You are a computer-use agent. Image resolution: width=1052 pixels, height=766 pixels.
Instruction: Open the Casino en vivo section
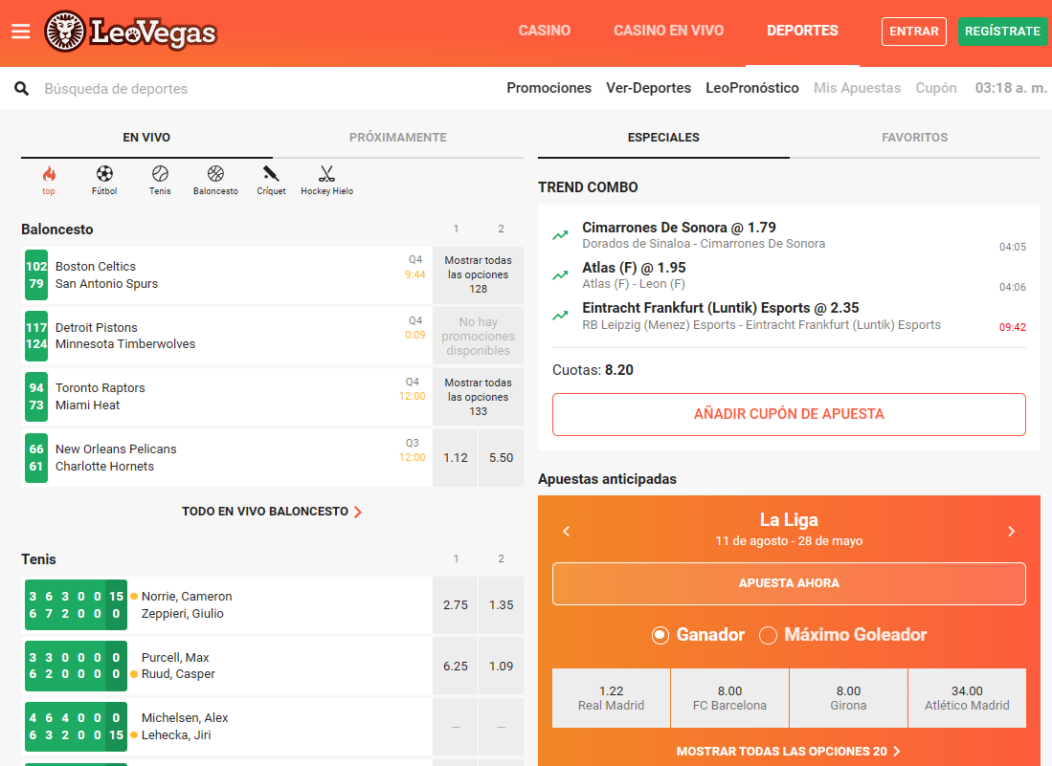[x=668, y=31]
